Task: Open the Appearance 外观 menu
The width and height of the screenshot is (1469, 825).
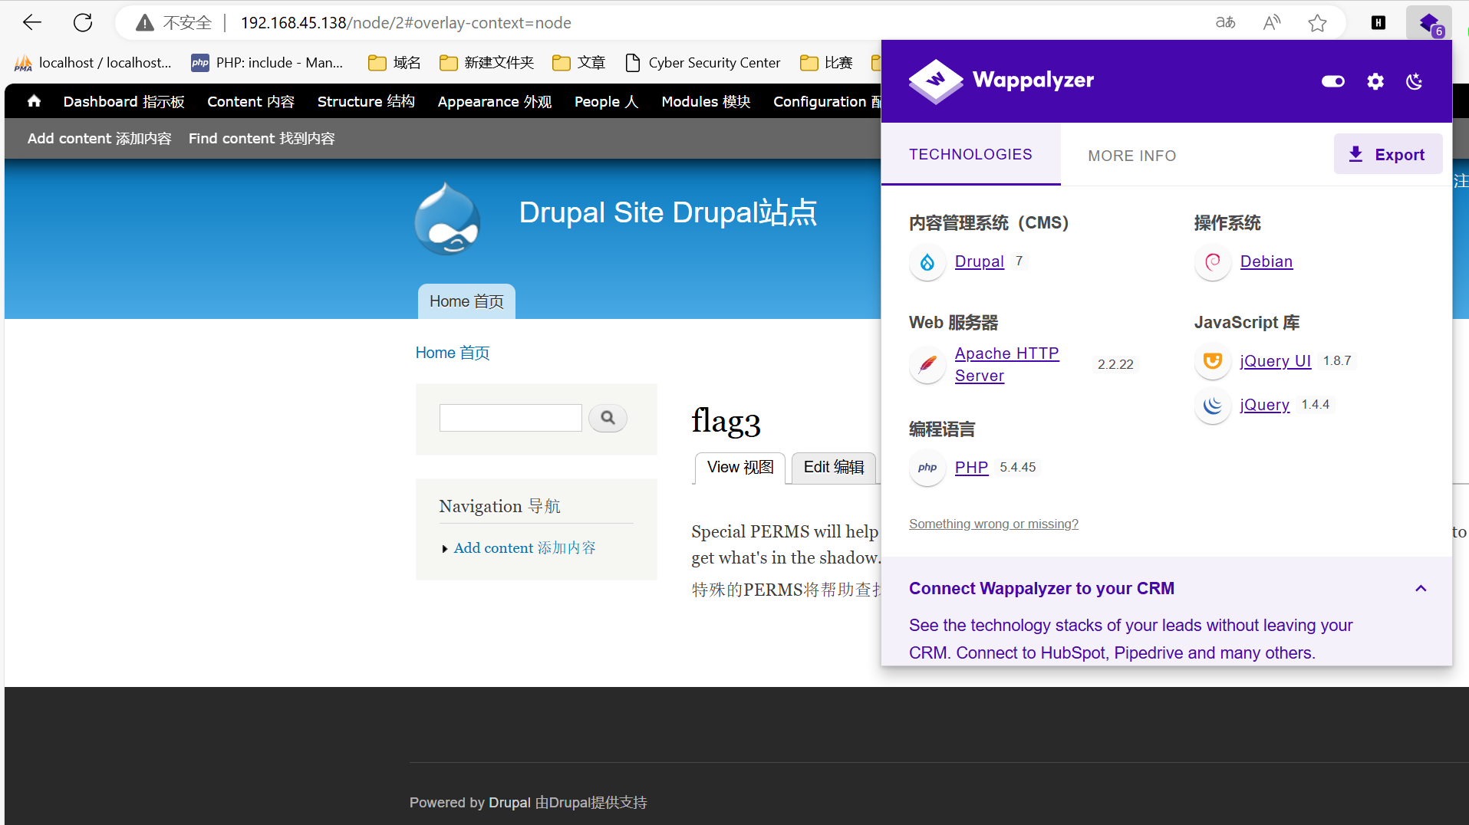Action: 495,102
